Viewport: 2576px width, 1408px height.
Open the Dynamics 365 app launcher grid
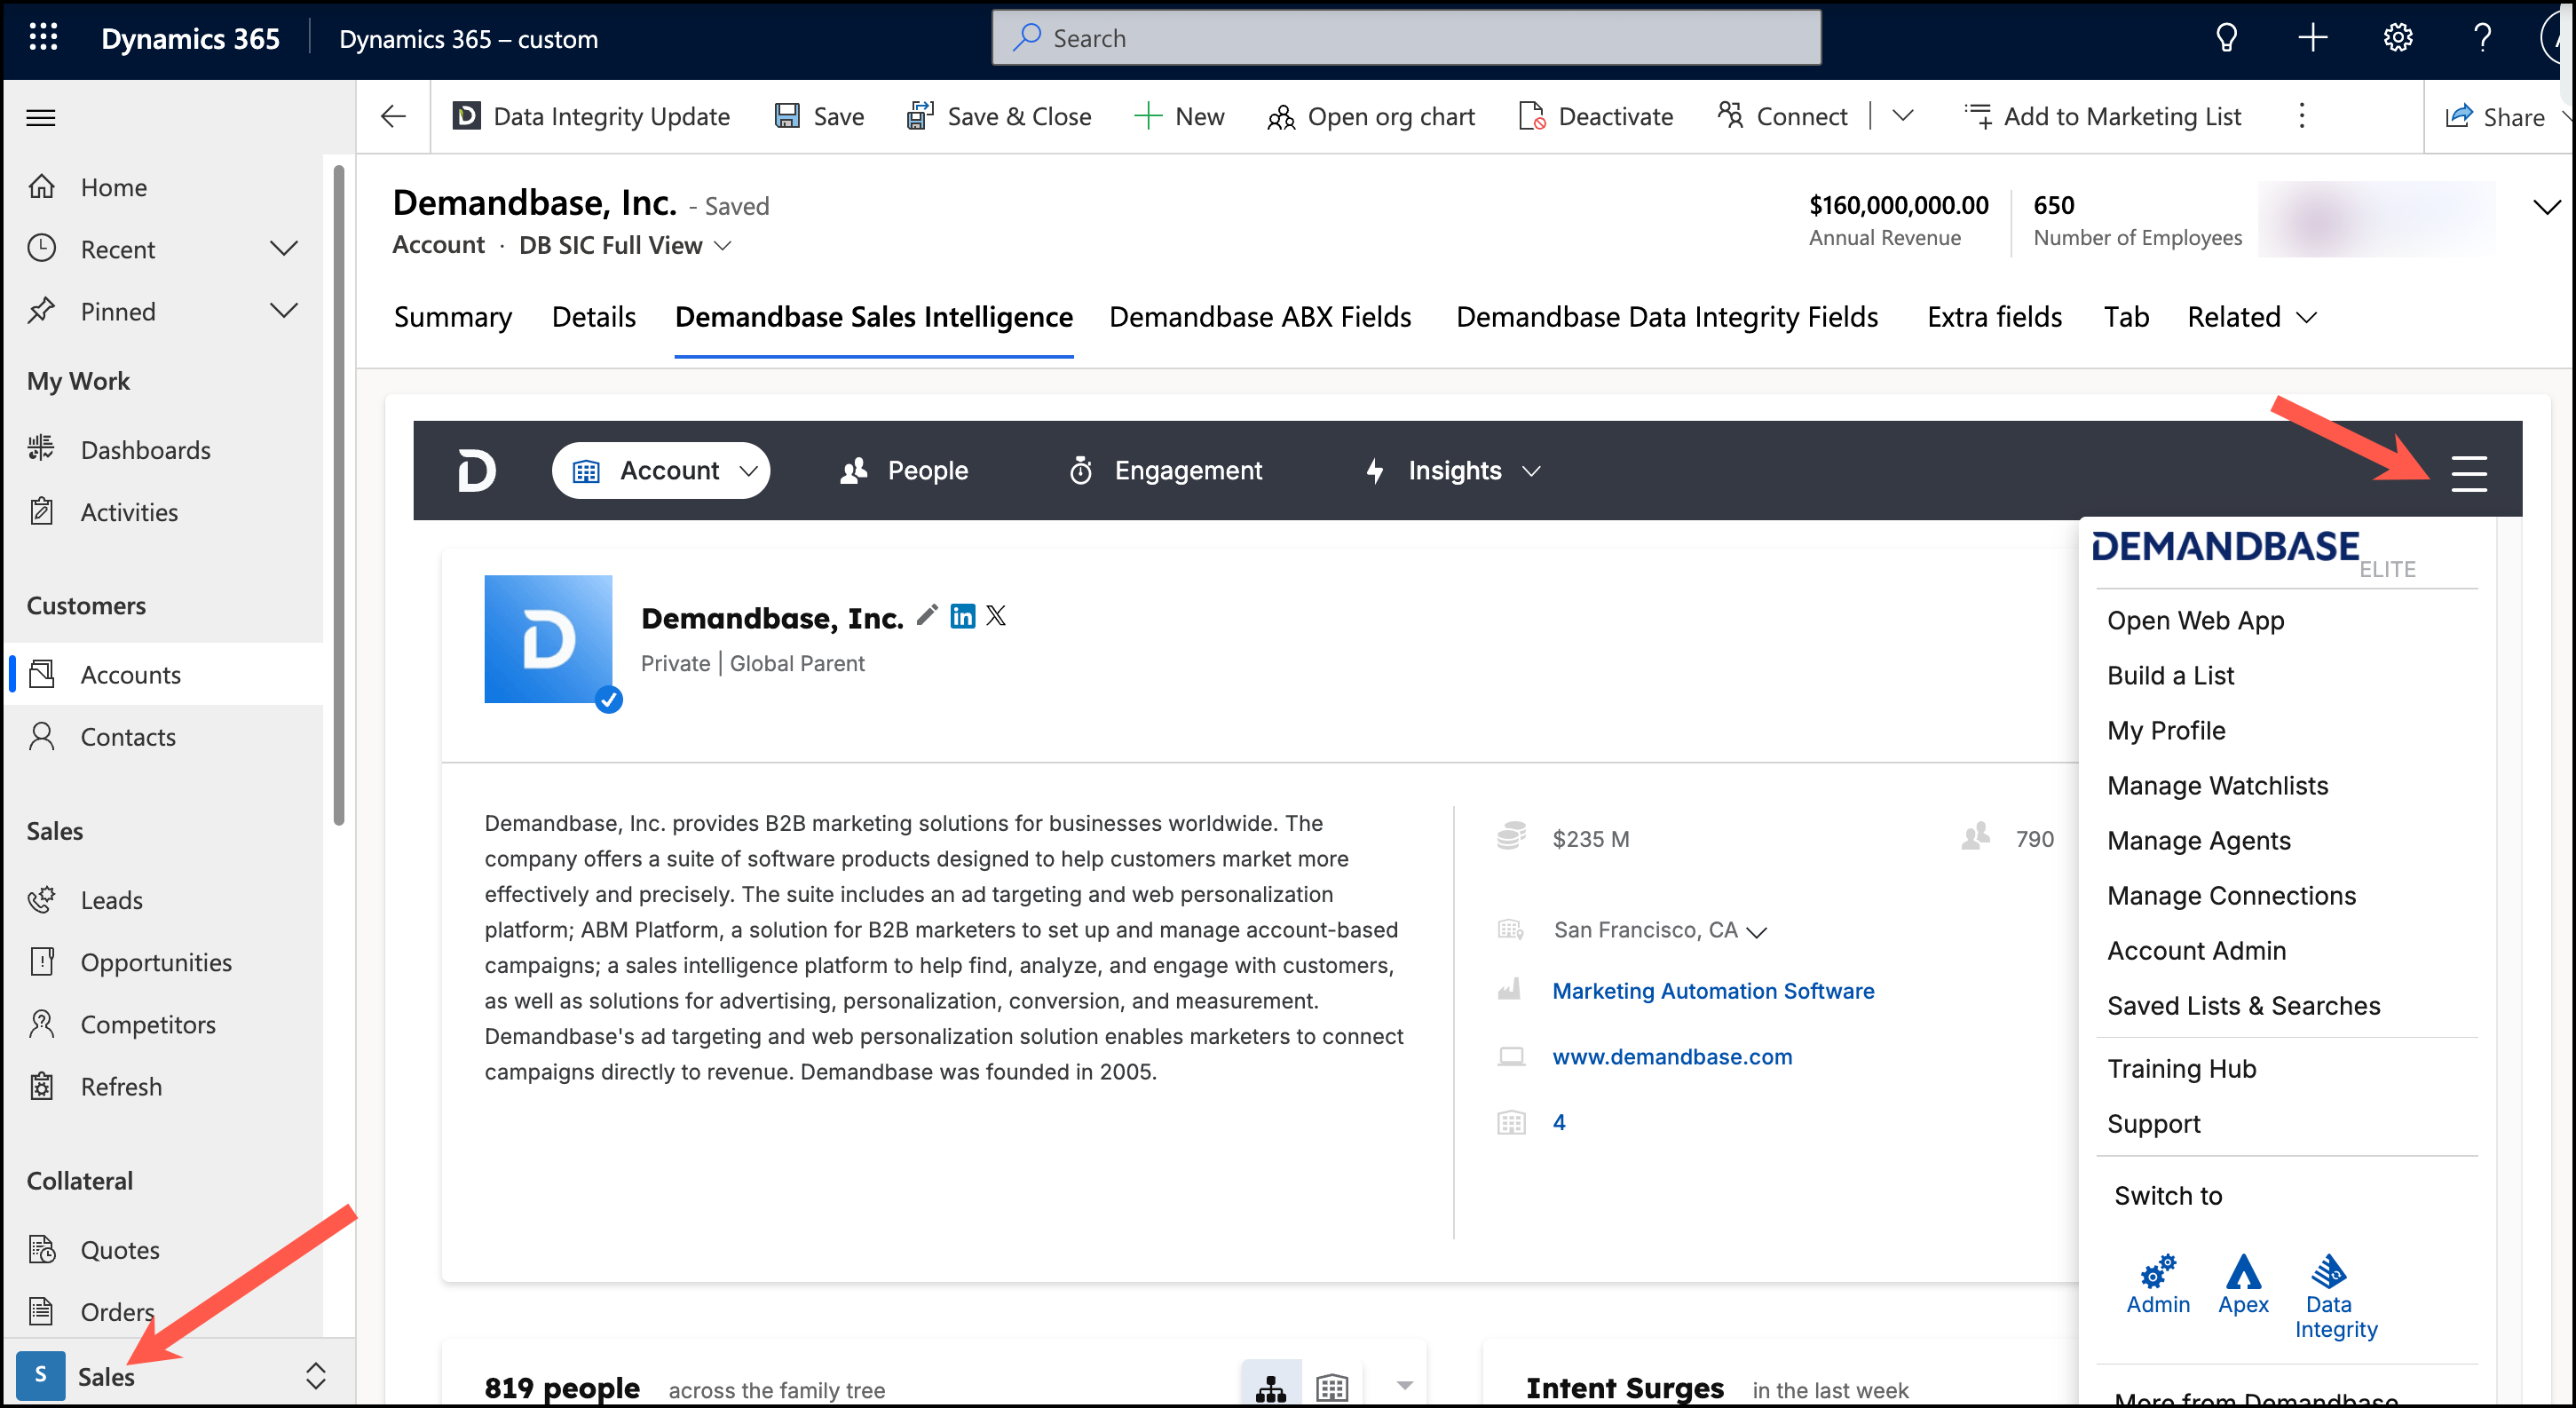(x=43, y=38)
